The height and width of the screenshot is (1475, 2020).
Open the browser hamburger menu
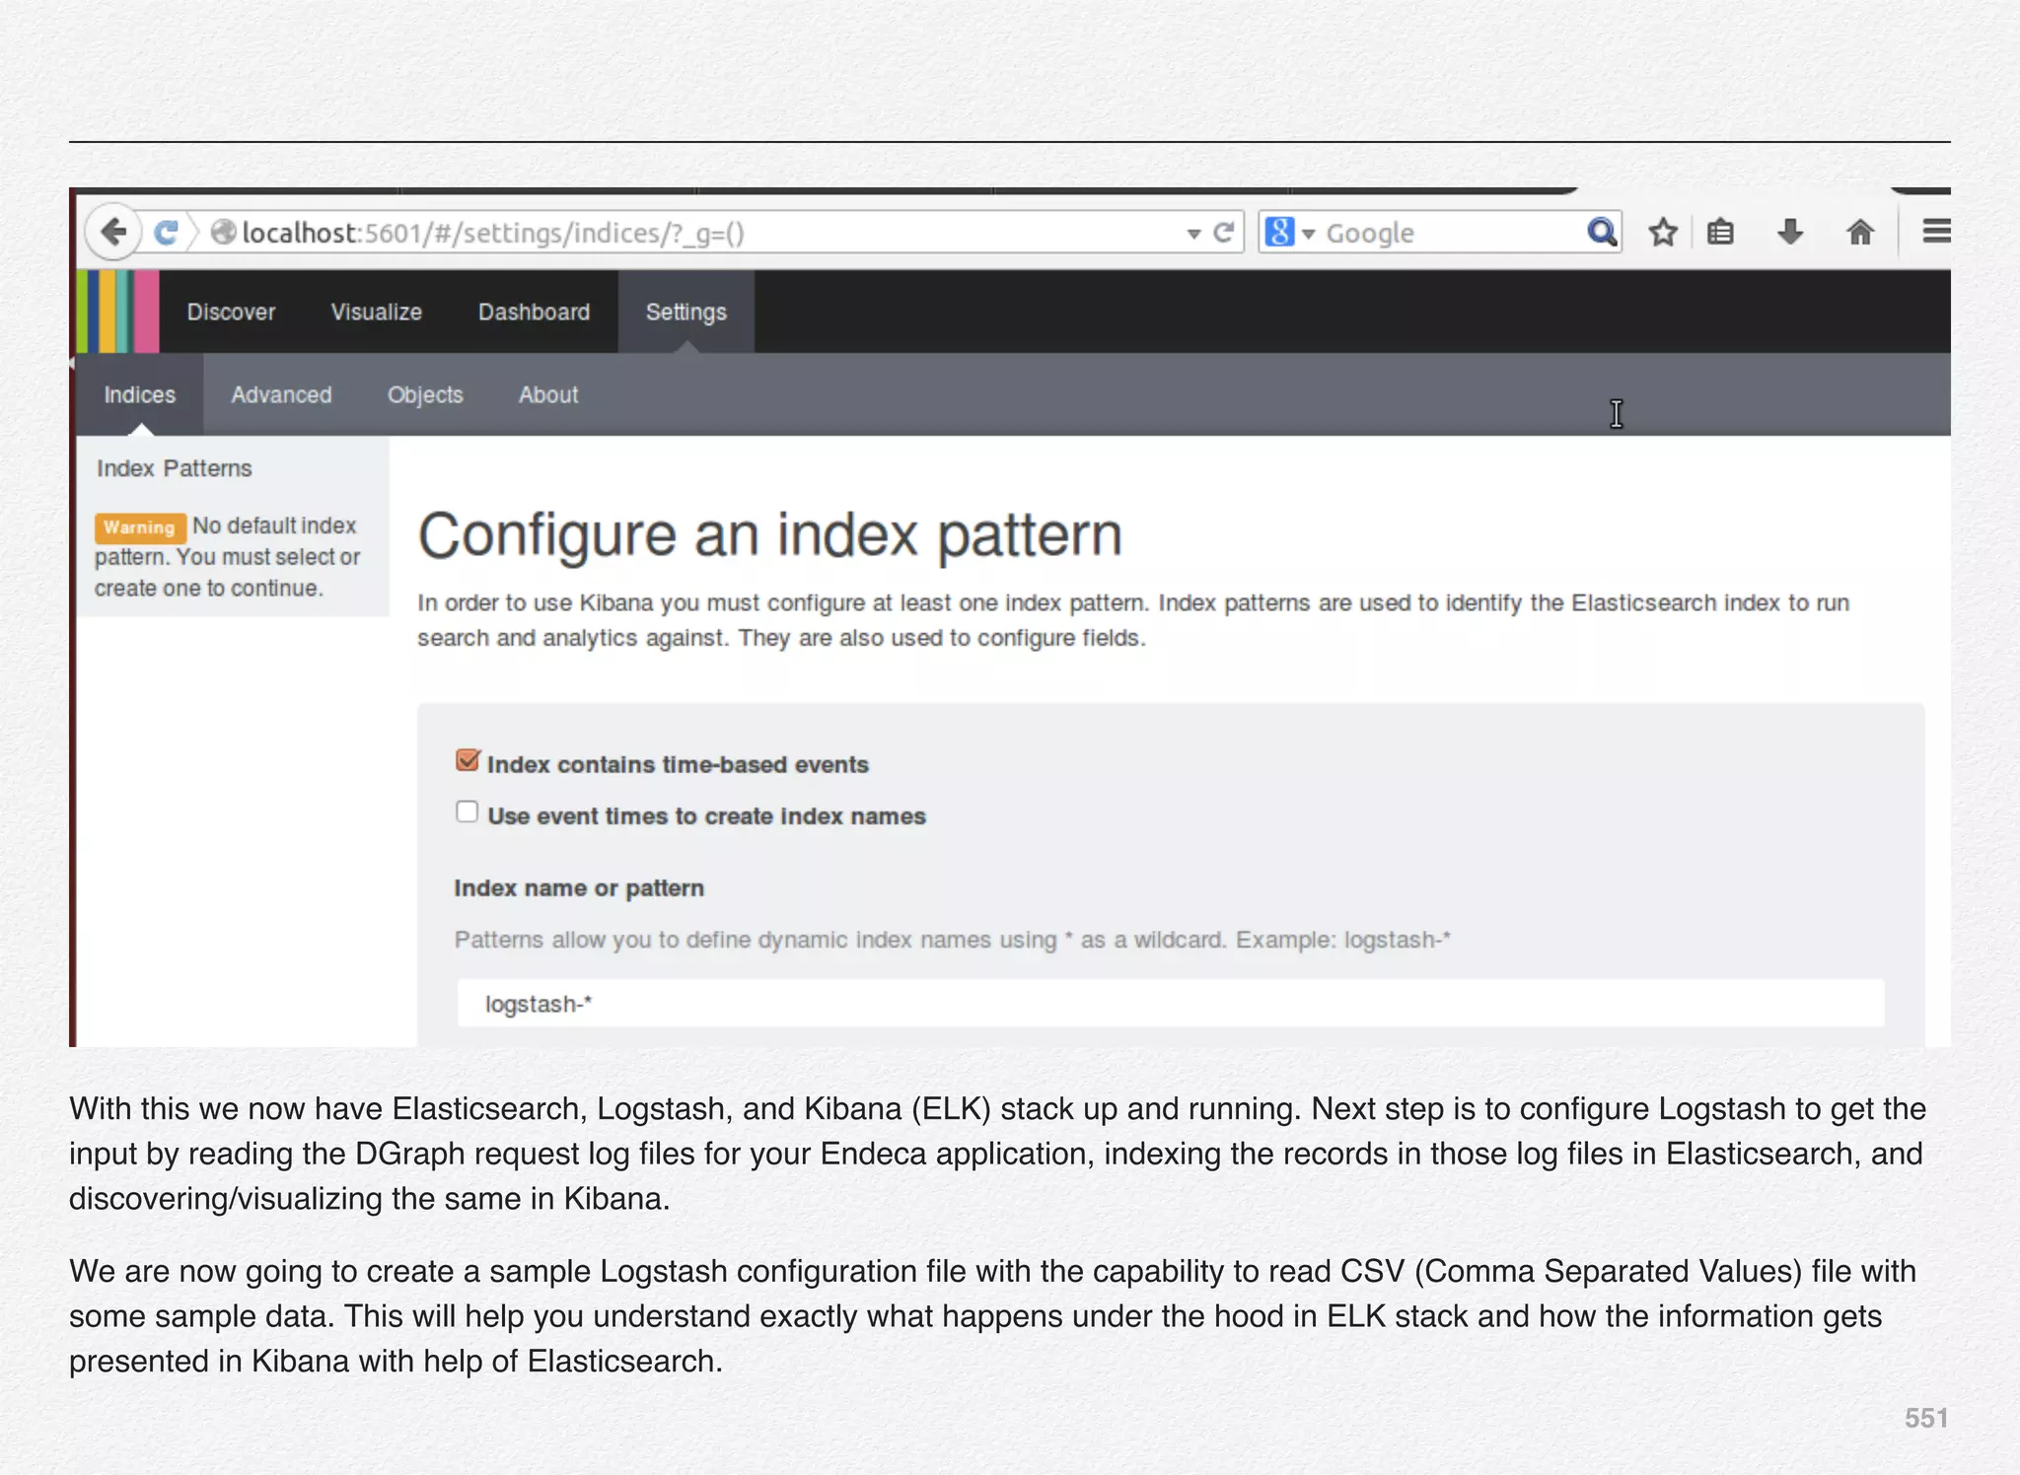[x=1935, y=232]
